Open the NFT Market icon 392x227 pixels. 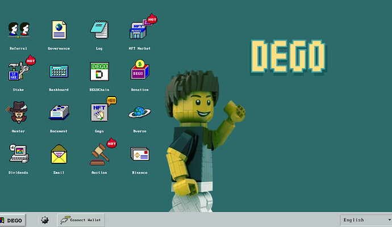pyautogui.click(x=139, y=30)
